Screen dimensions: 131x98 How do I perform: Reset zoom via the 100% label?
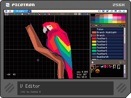pos(63,14)
